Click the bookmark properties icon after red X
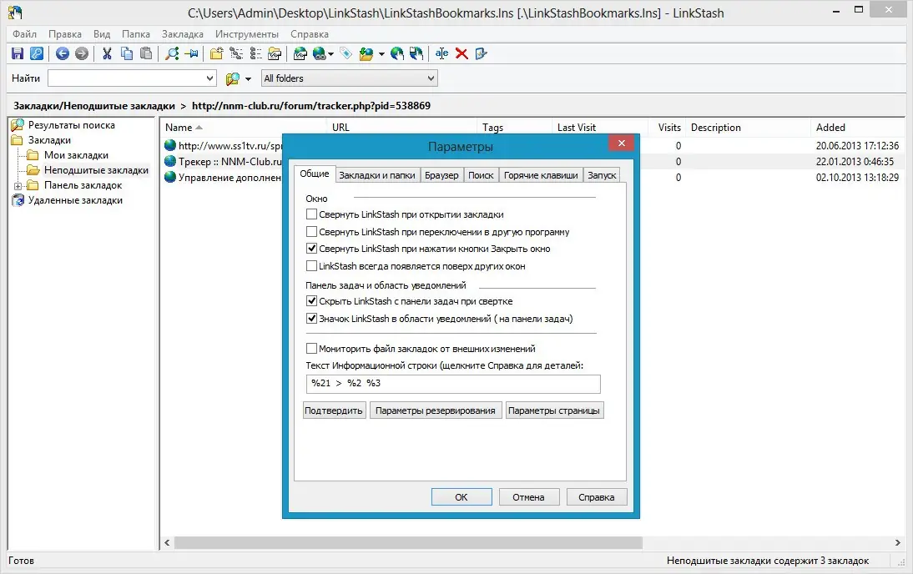The height and width of the screenshot is (574, 913). (x=481, y=53)
